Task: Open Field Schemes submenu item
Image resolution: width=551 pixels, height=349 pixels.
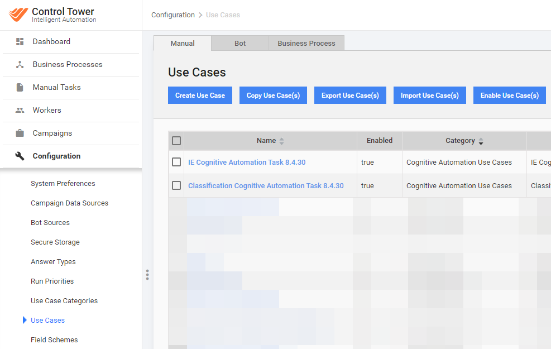Action: [54, 340]
